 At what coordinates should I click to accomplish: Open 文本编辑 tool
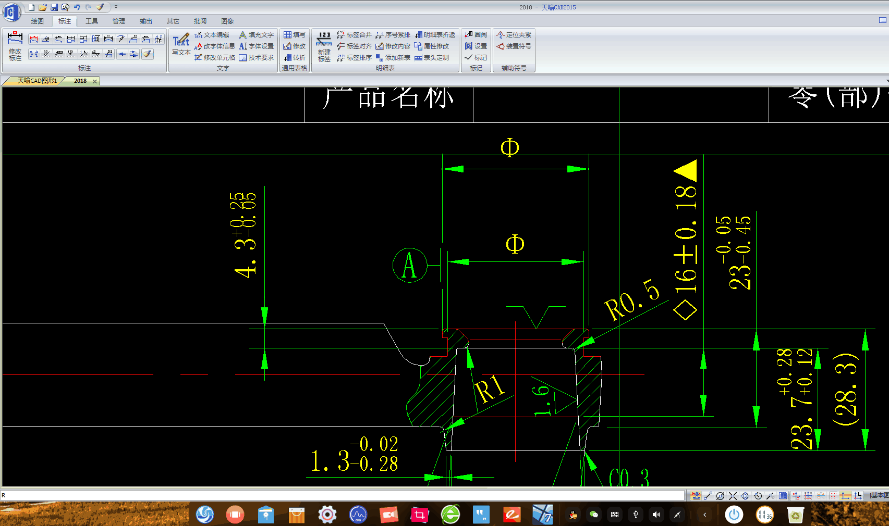[x=212, y=35]
